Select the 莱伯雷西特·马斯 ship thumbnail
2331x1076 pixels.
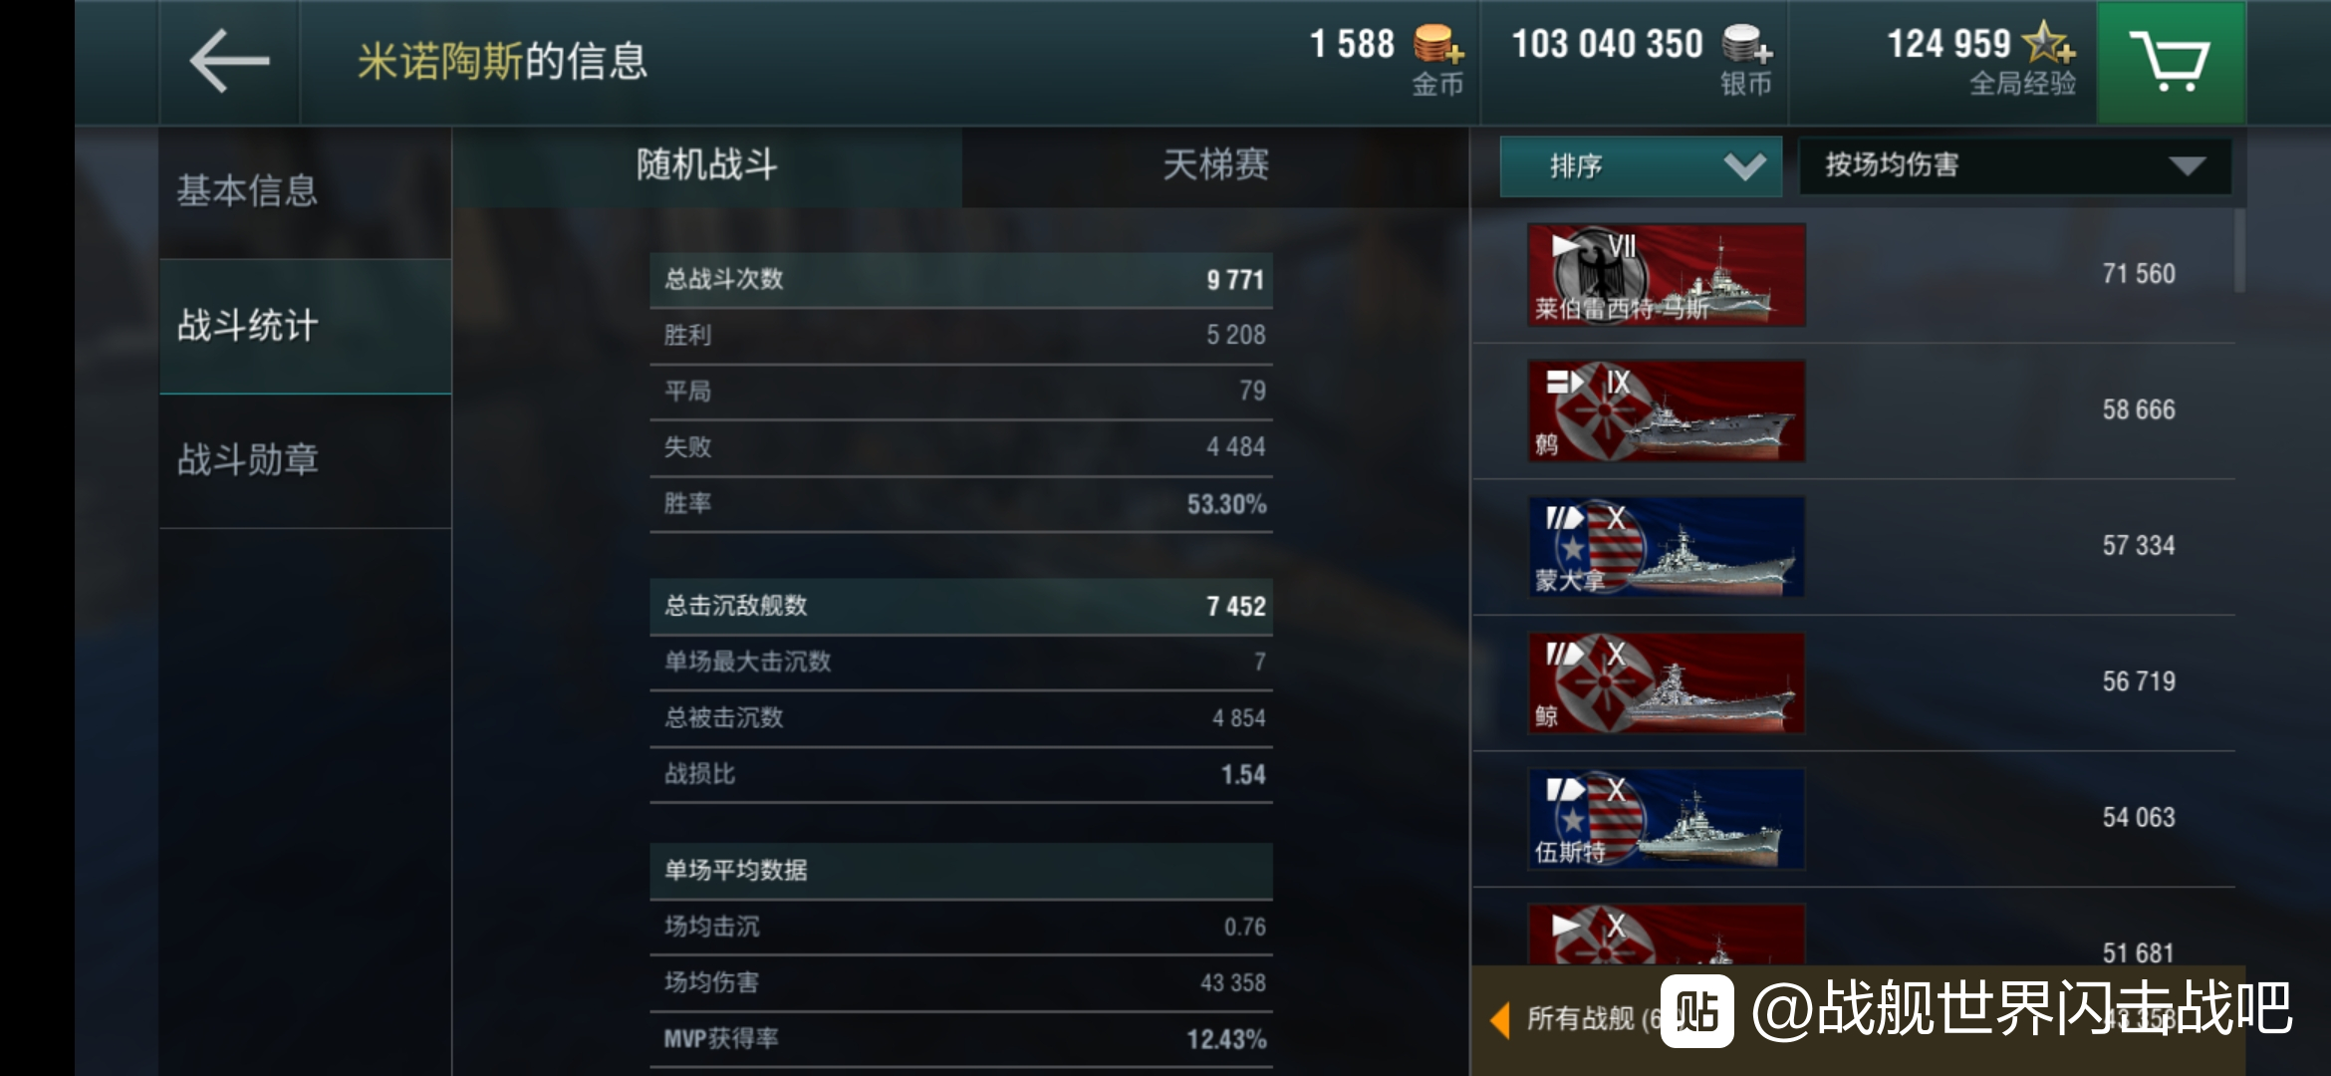1667,275
